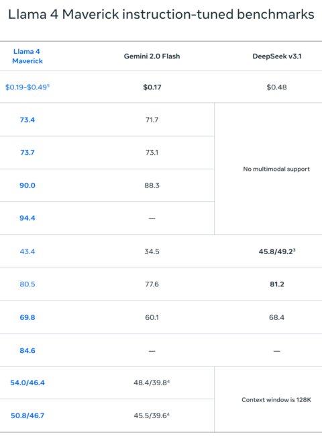
Task: Click the $0.48 DeepSeek price cell
Action: [276, 87]
